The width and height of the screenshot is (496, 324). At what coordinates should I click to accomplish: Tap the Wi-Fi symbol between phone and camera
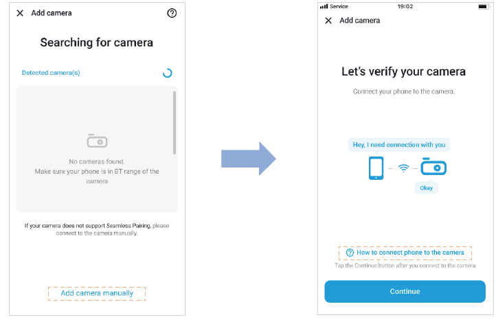tap(405, 167)
